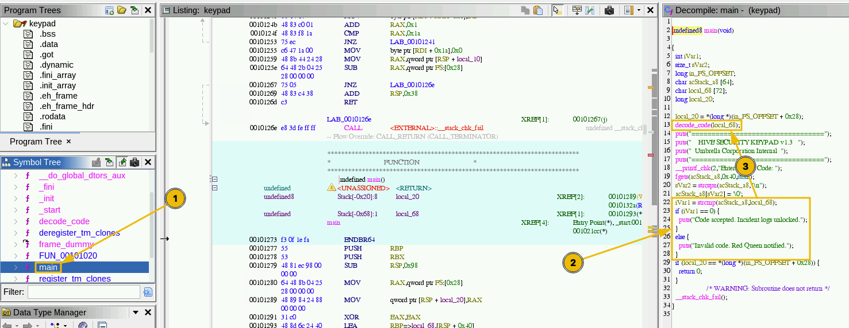Toggle Program Trees navigation follow icon

134,10
